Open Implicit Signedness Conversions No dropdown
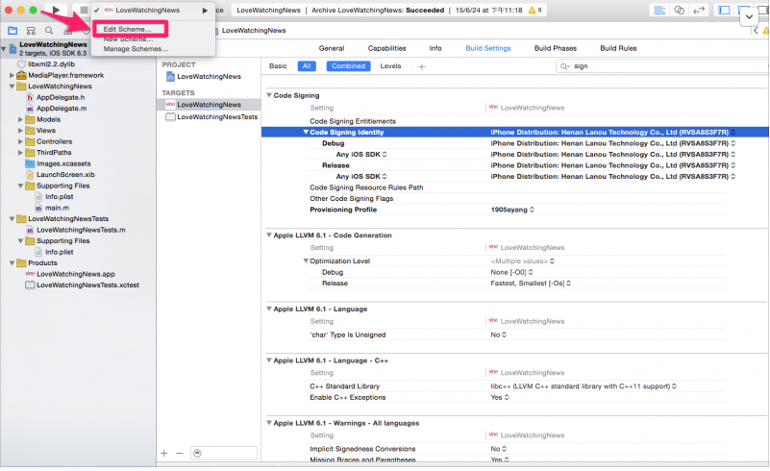The height and width of the screenshot is (471, 770). click(x=499, y=449)
